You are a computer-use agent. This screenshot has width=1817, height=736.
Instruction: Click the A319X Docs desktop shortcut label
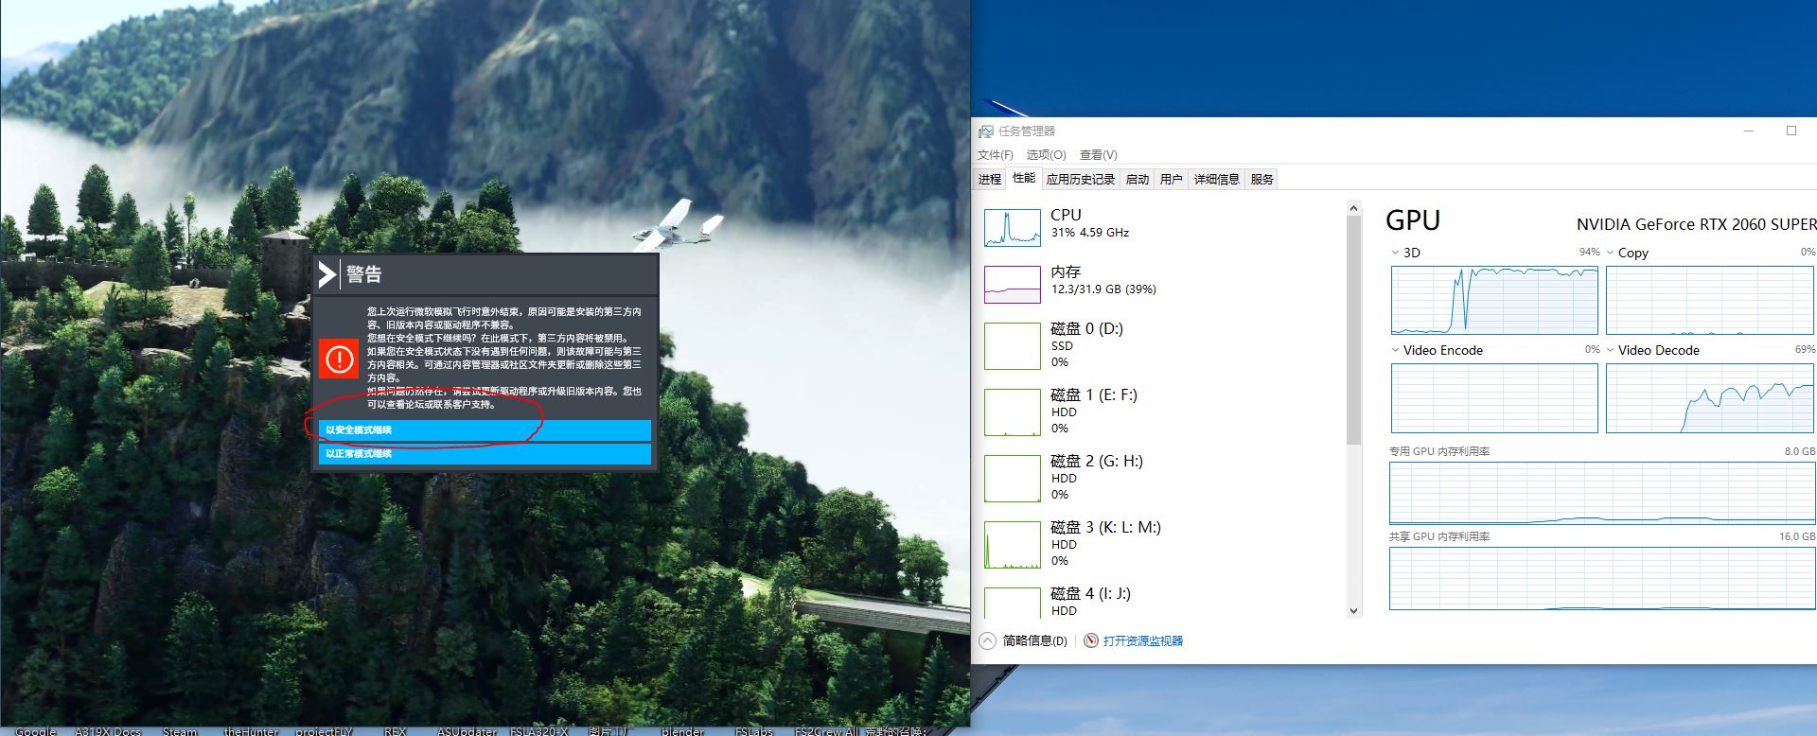(x=108, y=731)
